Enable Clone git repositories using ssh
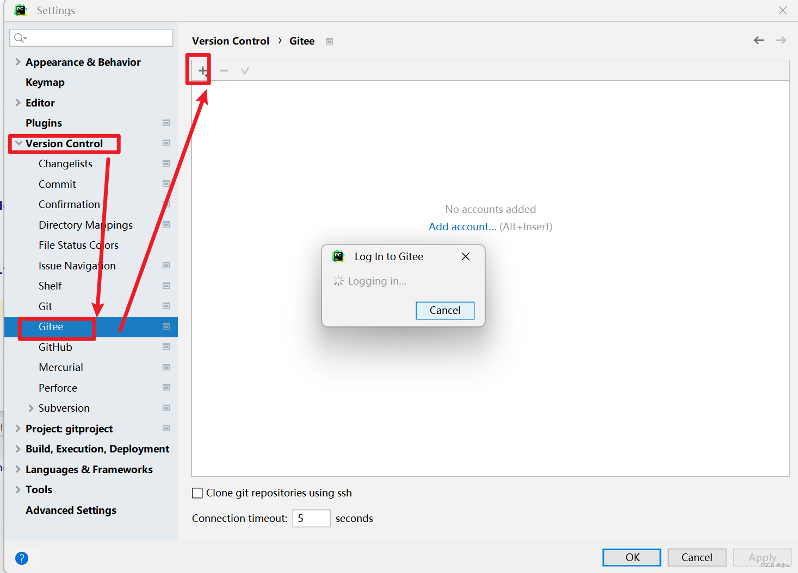Screen dimensions: 798x573 [197, 493]
